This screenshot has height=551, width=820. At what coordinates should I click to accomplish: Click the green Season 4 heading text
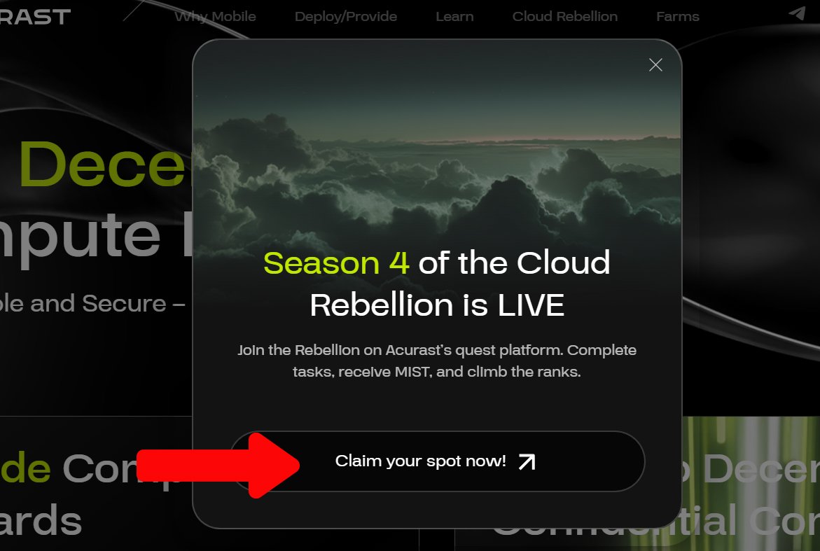pyautogui.click(x=336, y=263)
